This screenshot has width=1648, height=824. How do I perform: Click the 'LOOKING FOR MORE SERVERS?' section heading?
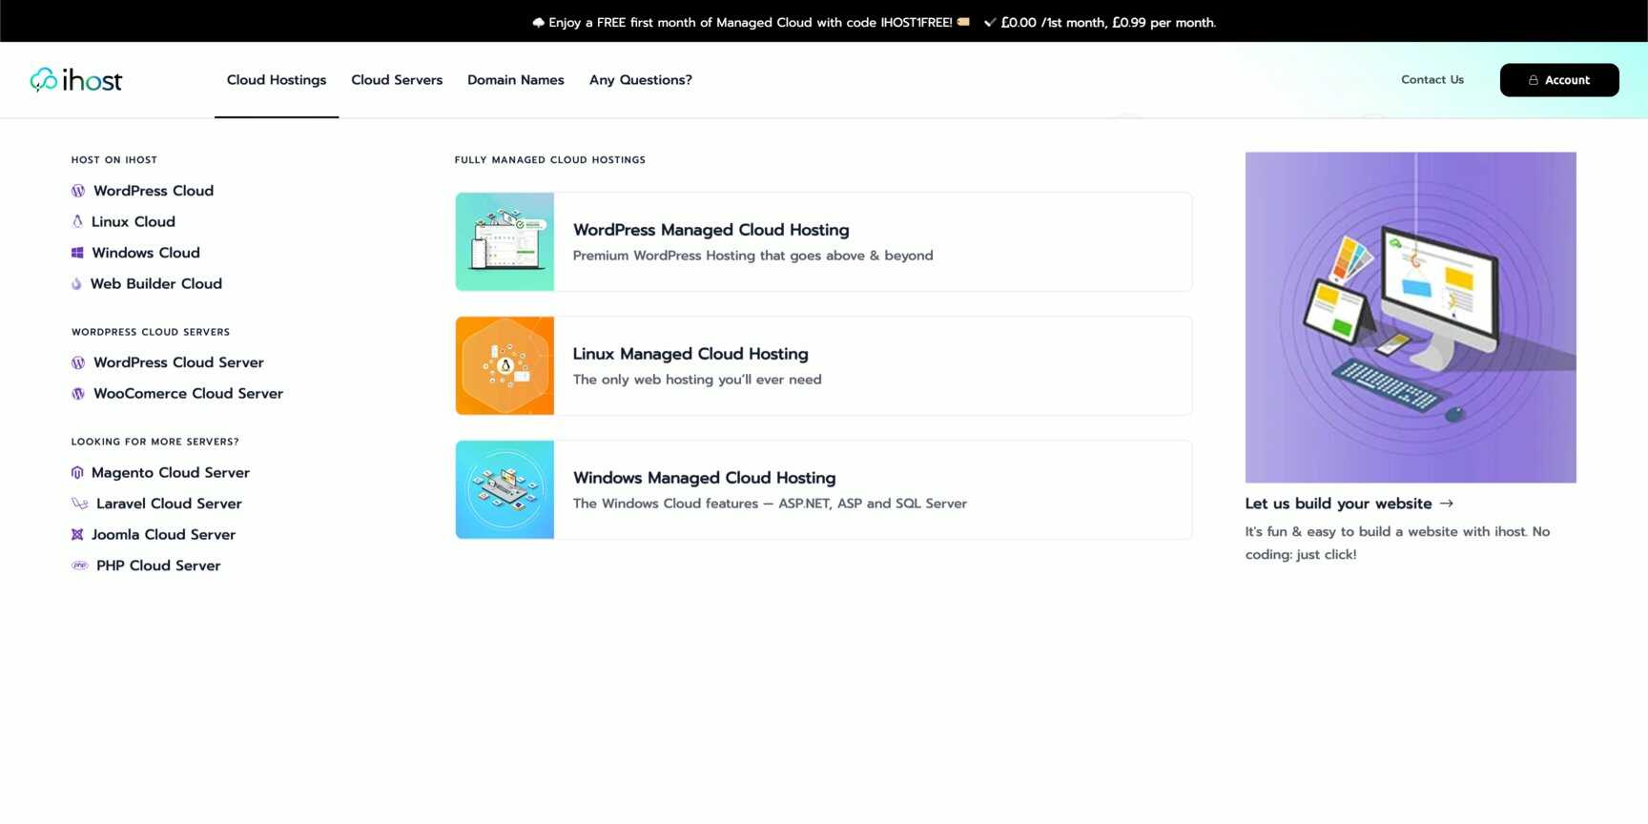(x=155, y=442)
